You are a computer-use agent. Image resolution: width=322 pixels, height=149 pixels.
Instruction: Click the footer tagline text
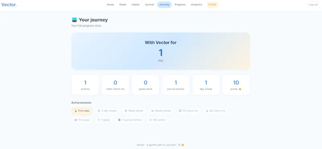159,145
